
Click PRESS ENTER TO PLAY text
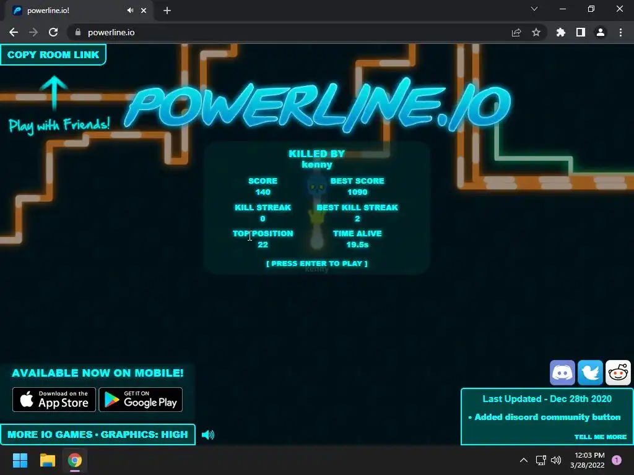coord(317,263)
